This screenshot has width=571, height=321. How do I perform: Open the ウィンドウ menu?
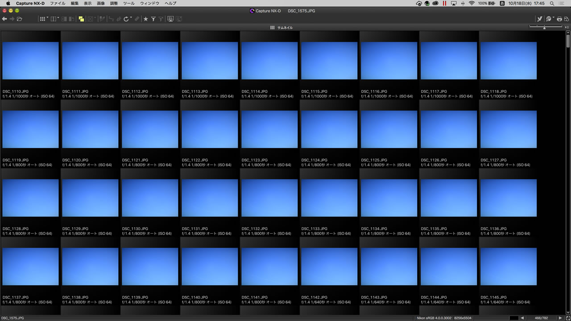pyautogui.click(x=149, y=3)
